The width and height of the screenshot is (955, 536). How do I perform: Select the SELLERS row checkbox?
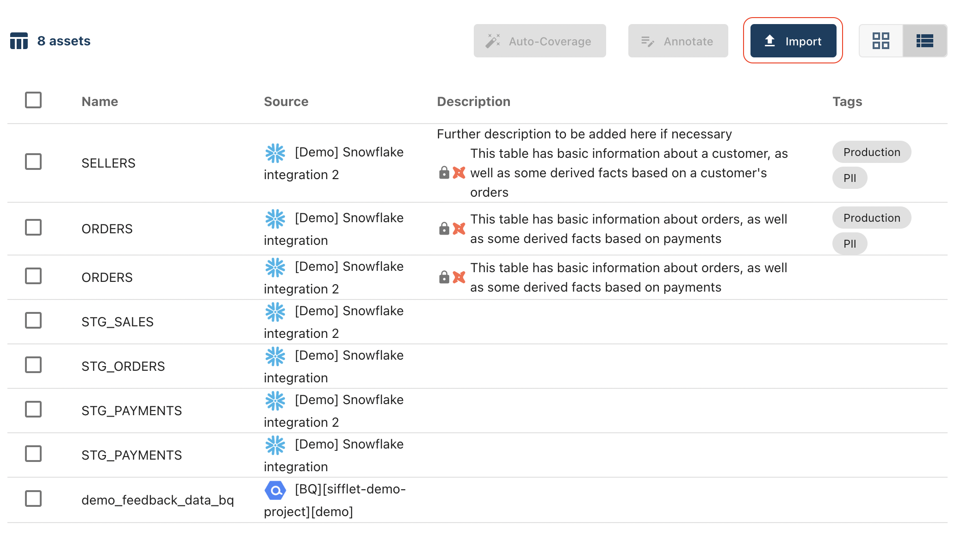[x=33, y=162]
